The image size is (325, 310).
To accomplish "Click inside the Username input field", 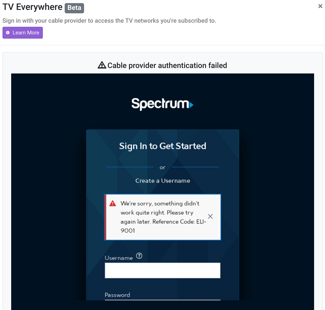I will pos(162,270).
